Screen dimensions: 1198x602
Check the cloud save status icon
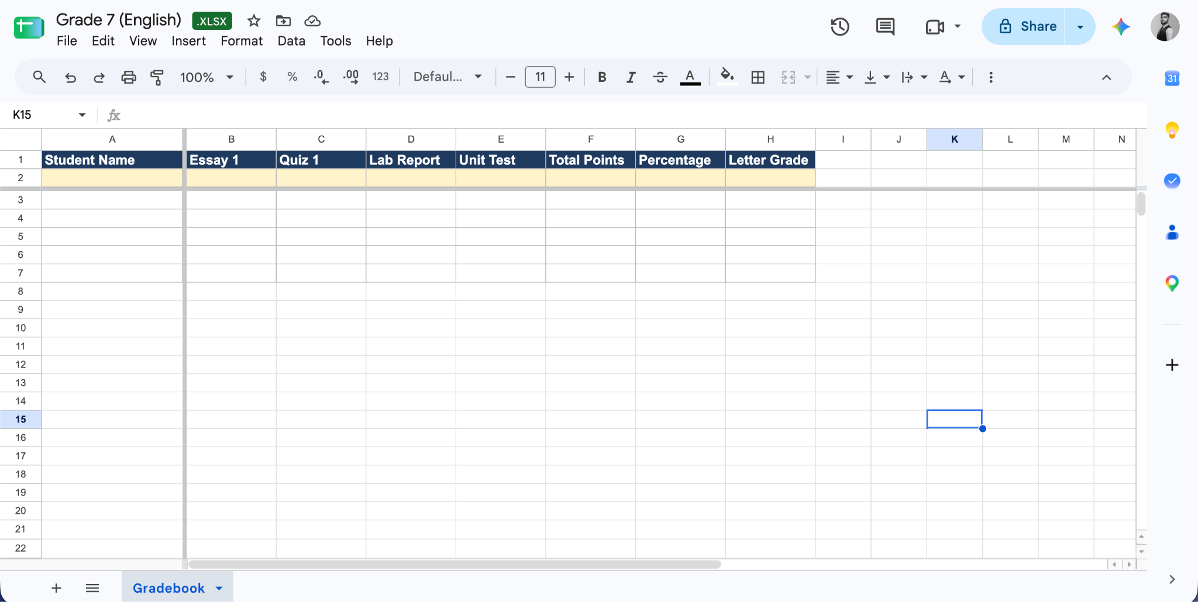312,21
